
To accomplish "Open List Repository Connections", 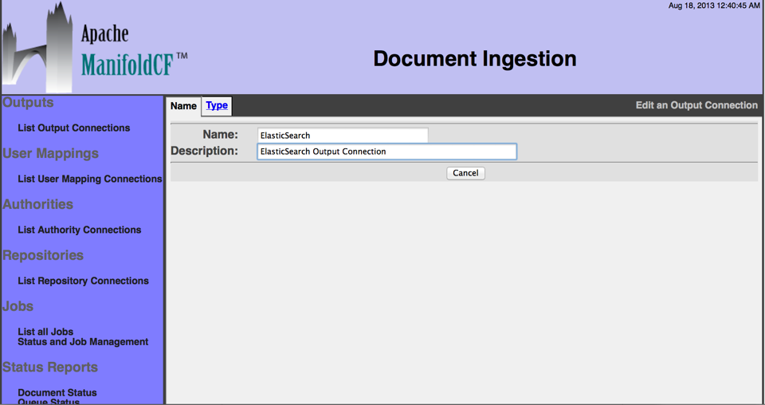I will click(83, 281).
